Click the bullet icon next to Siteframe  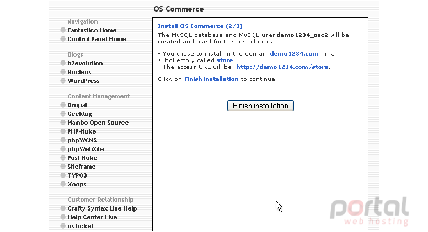(x=63, y=167)
